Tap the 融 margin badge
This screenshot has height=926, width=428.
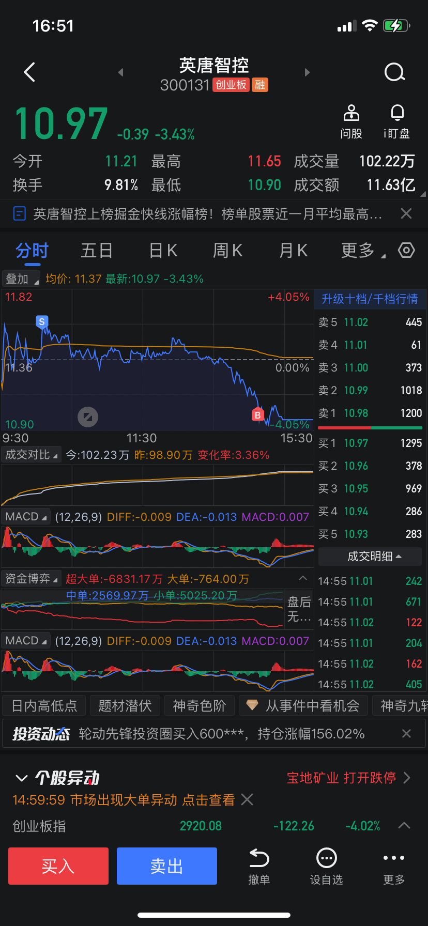pos(260,85)
